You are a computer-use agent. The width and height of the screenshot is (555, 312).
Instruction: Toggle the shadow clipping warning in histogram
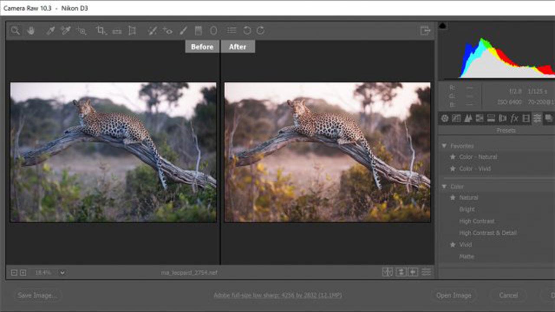pyautogui.click(x=443, y=26)
